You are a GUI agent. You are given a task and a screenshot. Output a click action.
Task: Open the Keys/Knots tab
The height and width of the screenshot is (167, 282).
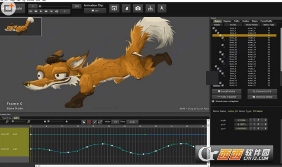point(6,118)
